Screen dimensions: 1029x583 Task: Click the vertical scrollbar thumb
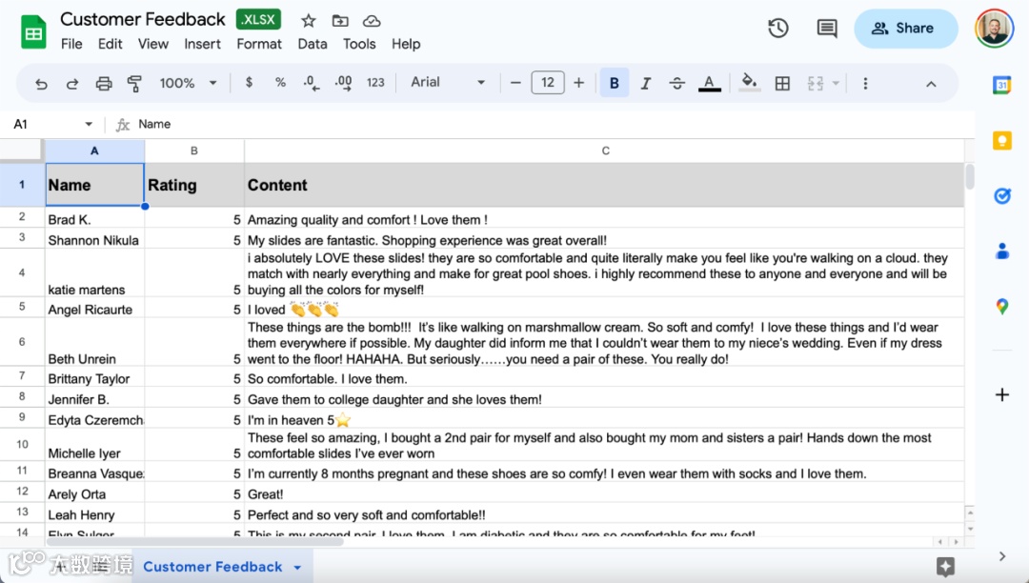pos(970,177)
